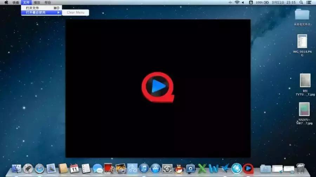Open Messages from the Dock
The height and width of the screenshot is (177, 316).
coord(98,169)
